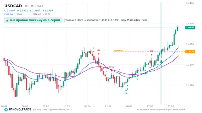Click the orange 'уровень' label on the dashed line
202x113 pixels.
(118, 51)
